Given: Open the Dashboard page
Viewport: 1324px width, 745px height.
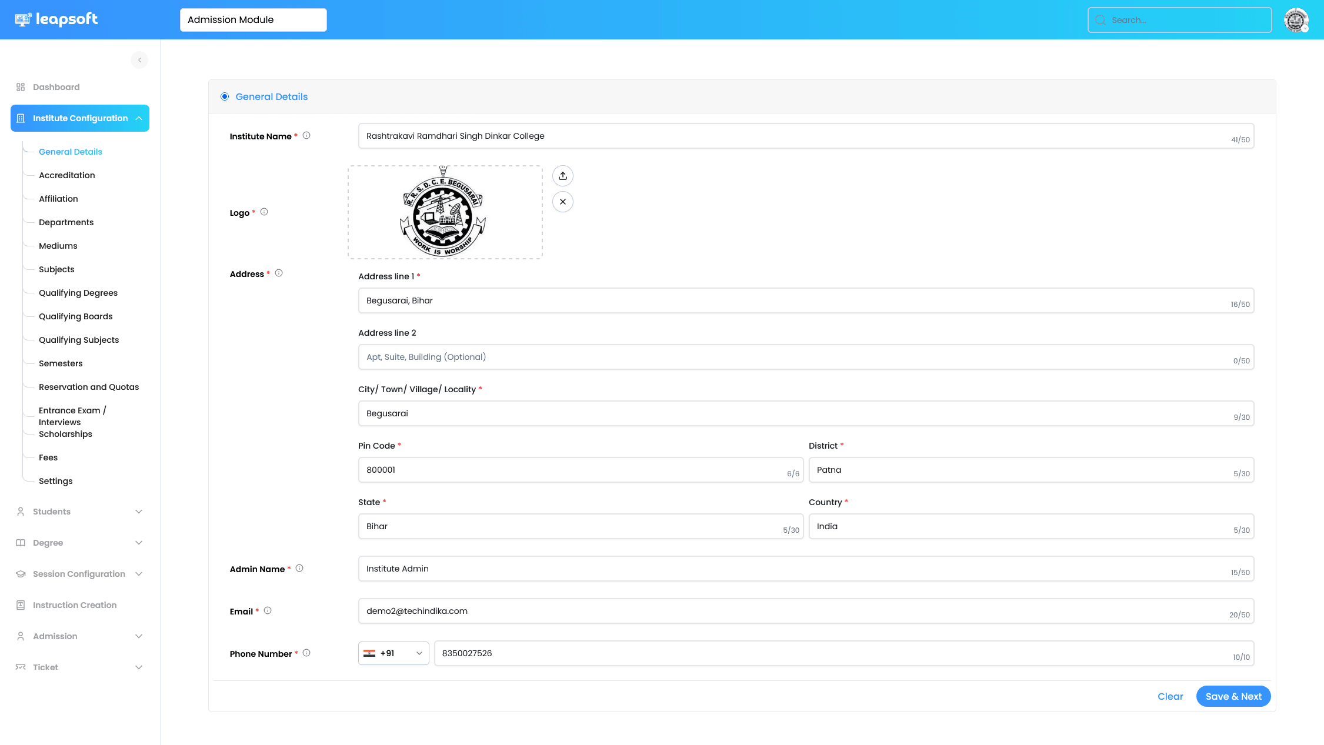Looking at the screenshot, I should tap(56, 87).
